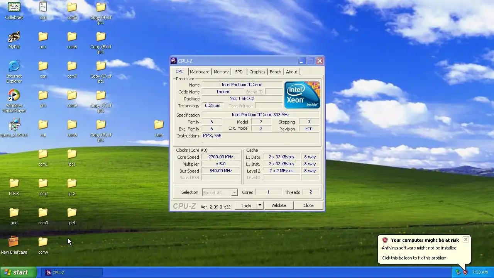494x278 pixels.
Task: Click the Specification Intel Pentium III Xeon 333 MHz
Action: pyautogui.click(x=261, y=115)
